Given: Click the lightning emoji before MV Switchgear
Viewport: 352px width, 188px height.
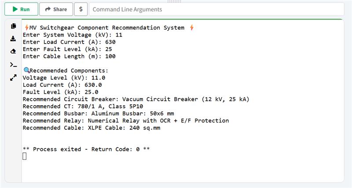Looking at the screenshot, I should pos(27,28).
